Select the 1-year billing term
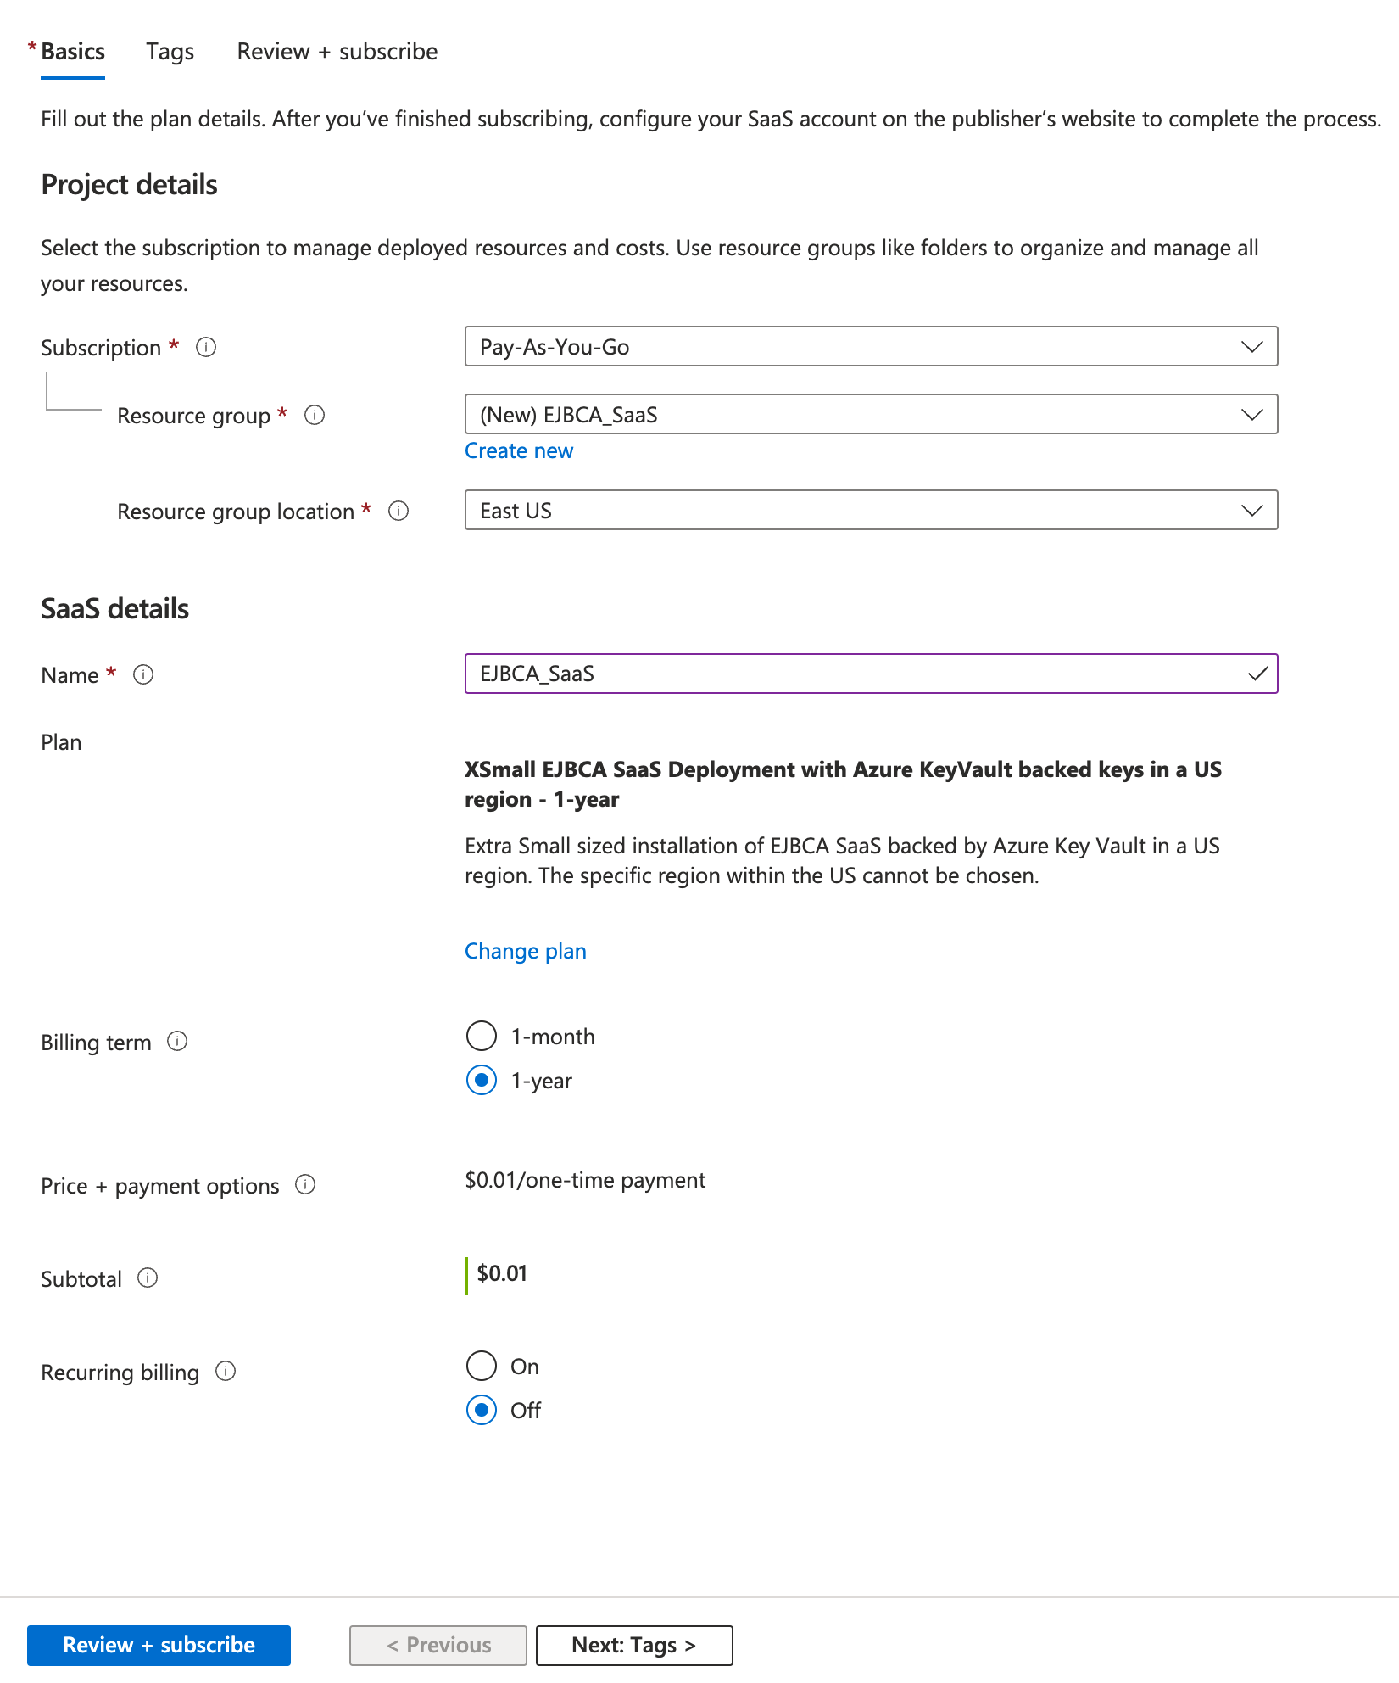 point(482,1080)
